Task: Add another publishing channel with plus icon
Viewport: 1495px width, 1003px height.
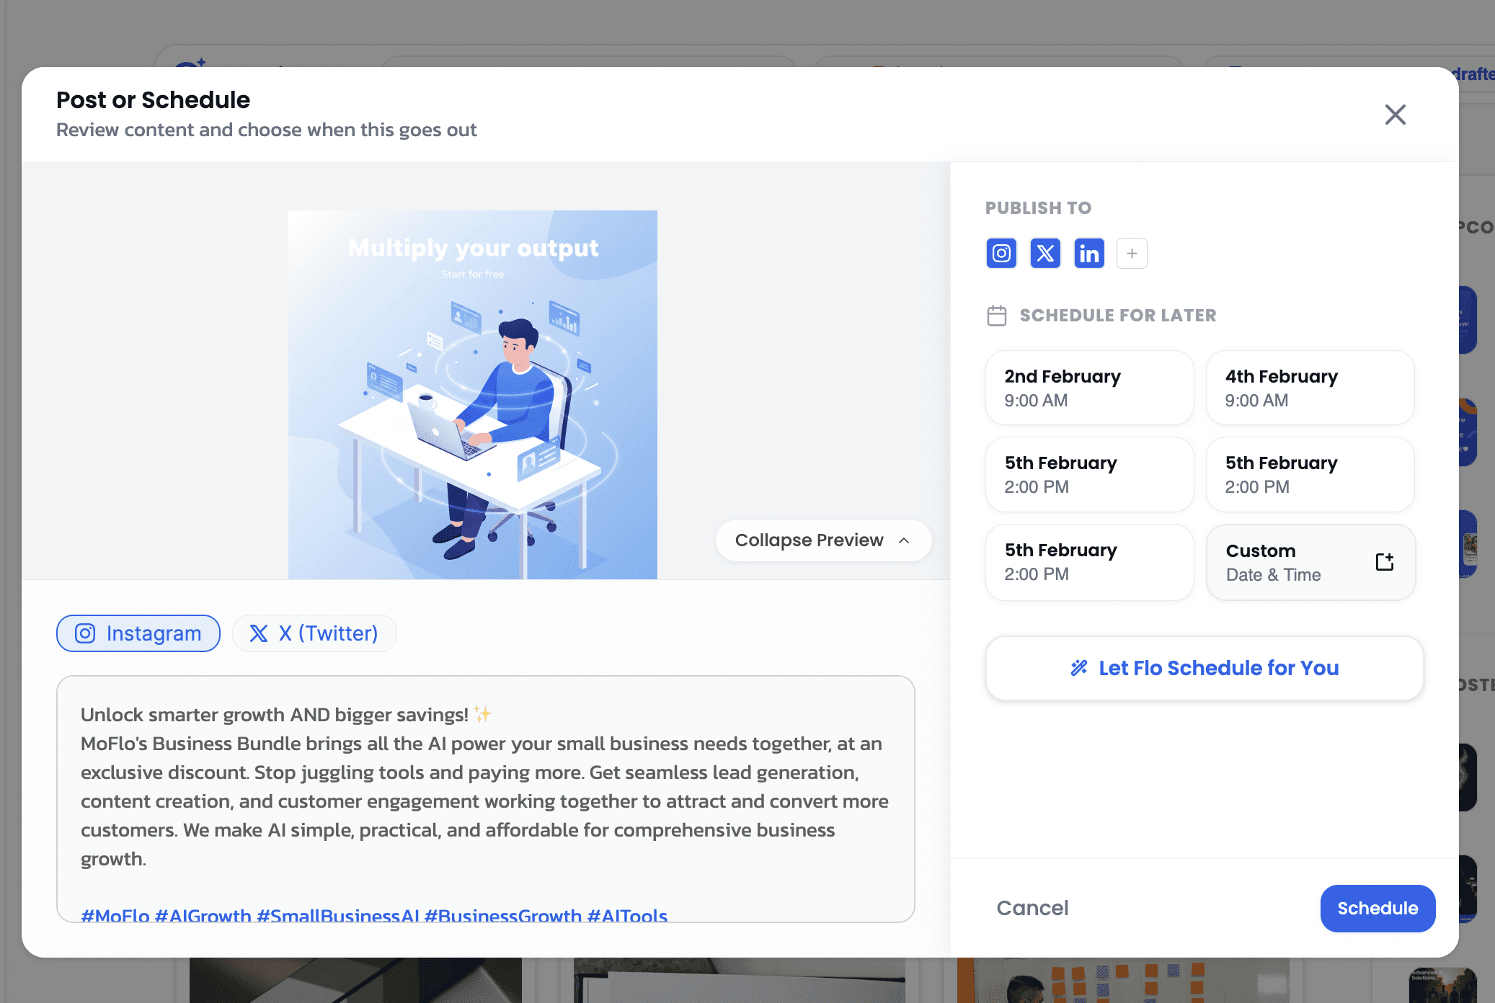Action: coord(1132,254)
